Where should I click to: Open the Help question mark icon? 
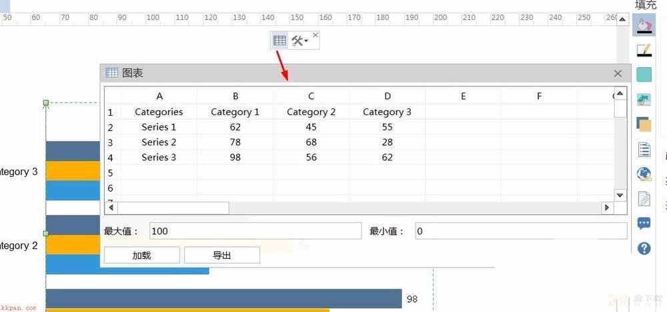(644, 248)
